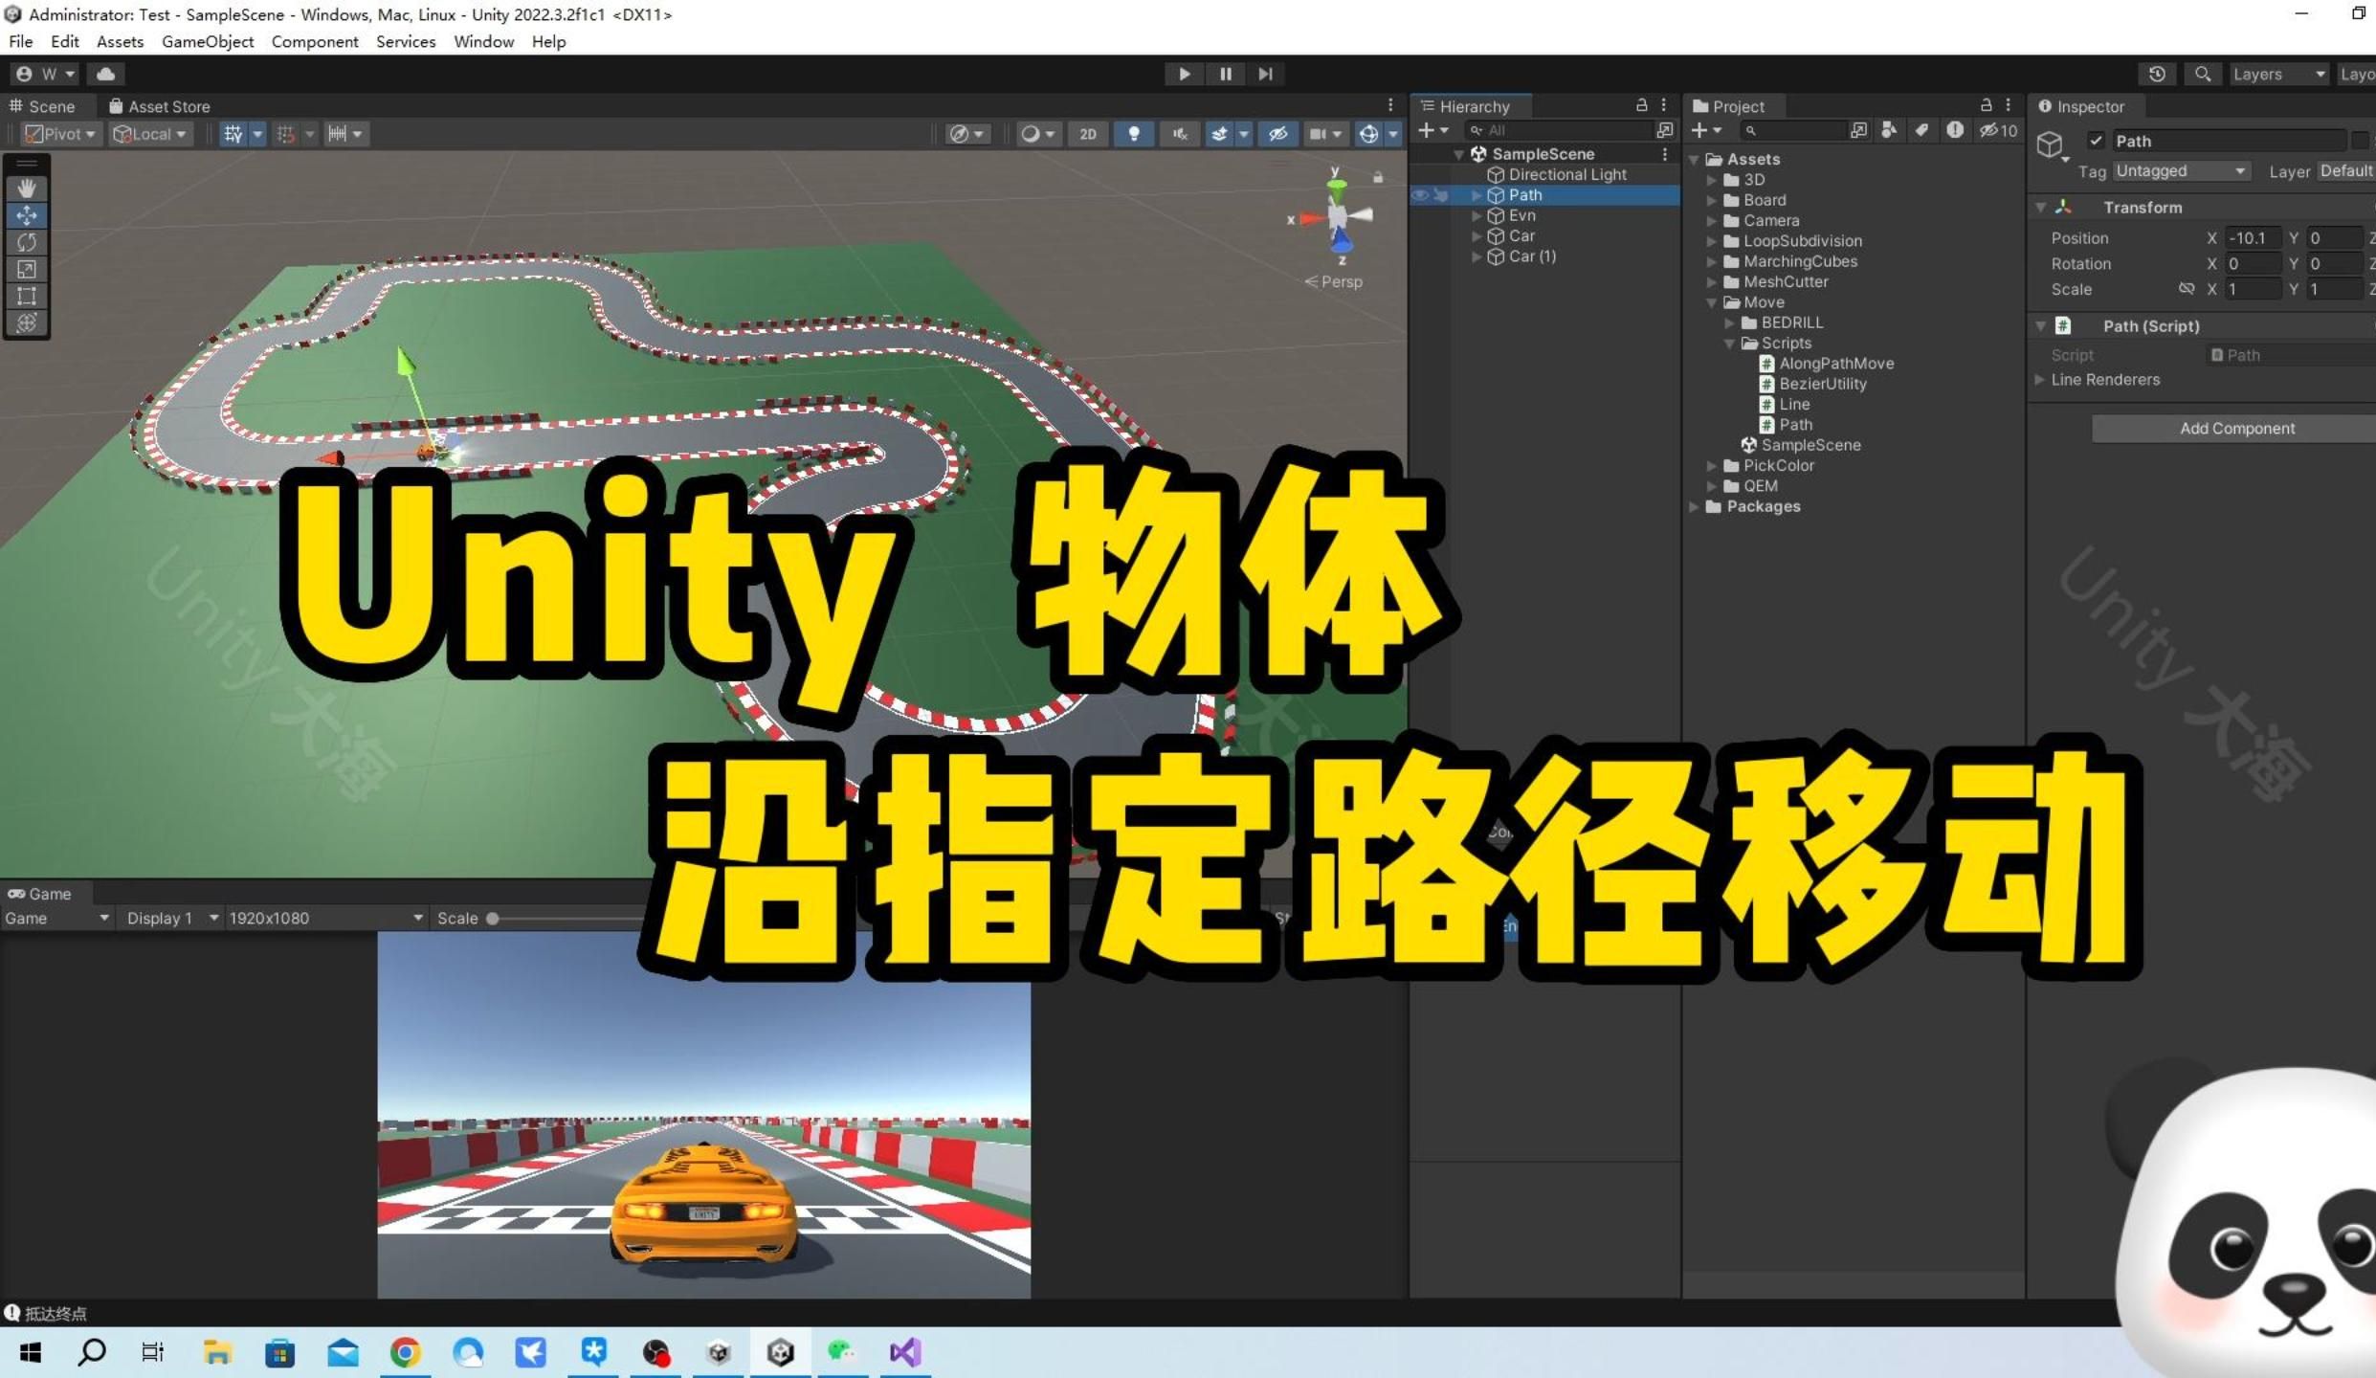Expand the Car (1) hierarchy item
The width and height of the screenshot is (2376, 1378).
[x=1477, y=256]
